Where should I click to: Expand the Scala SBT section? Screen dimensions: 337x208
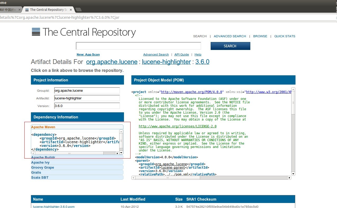(77, 177)
